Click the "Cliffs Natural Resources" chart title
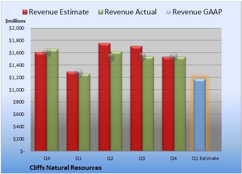242x174 pixels. click(65, 168)
